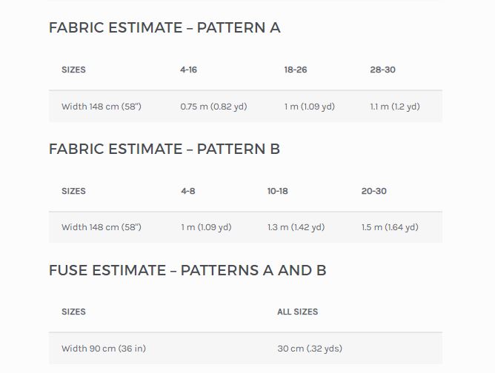Select the 1.1 m (1.2 yd) cell
Image resolution: width=495 pixels, height=373 pixels.
pos(395,107)
